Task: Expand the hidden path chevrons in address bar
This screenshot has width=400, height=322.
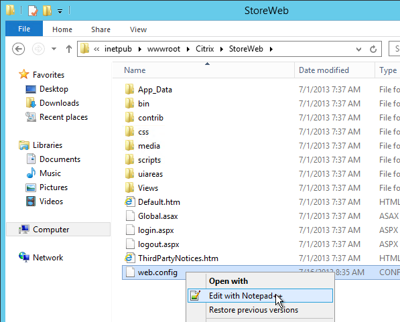Action: [96, 49]
